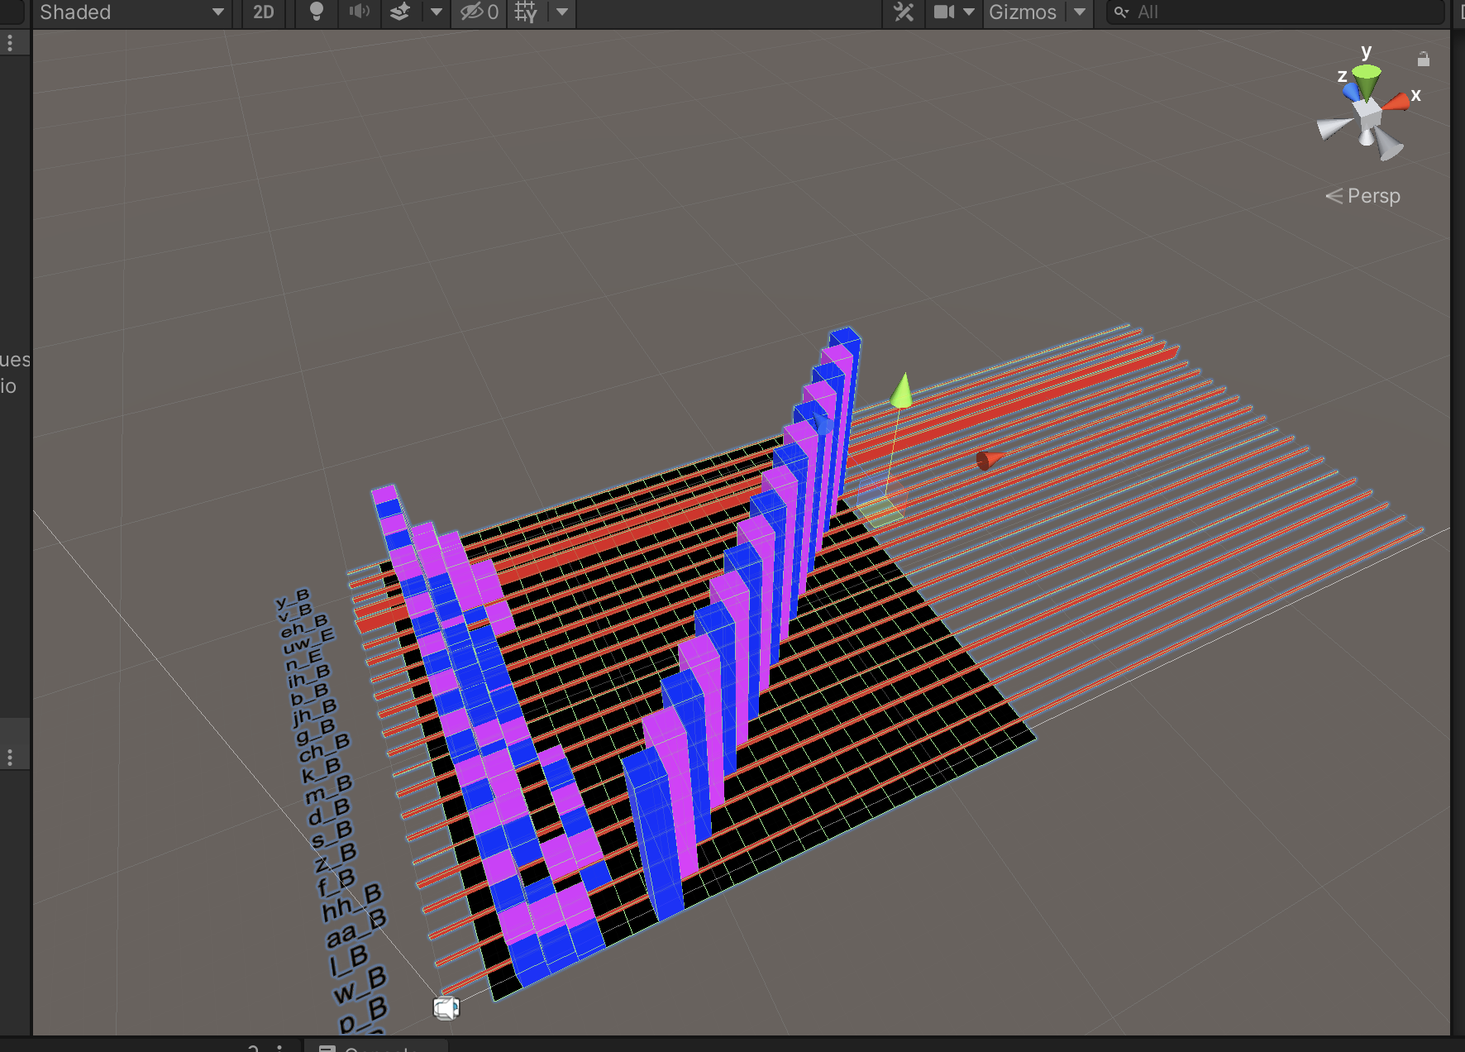Toggle hidden objects visibility eye icon
This screenshot has width=1465, height=1052.
(x=480, y=12)
